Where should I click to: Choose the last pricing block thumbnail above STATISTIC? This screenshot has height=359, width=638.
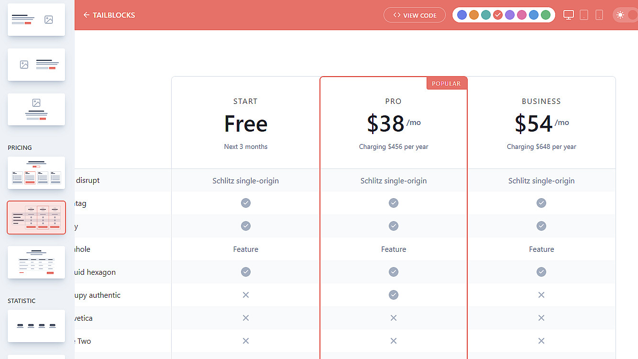[36, 262]
